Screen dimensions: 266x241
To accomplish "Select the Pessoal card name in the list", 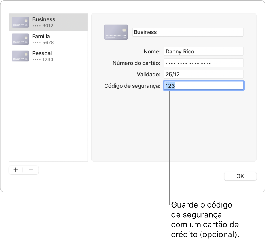I will (42, 53).
